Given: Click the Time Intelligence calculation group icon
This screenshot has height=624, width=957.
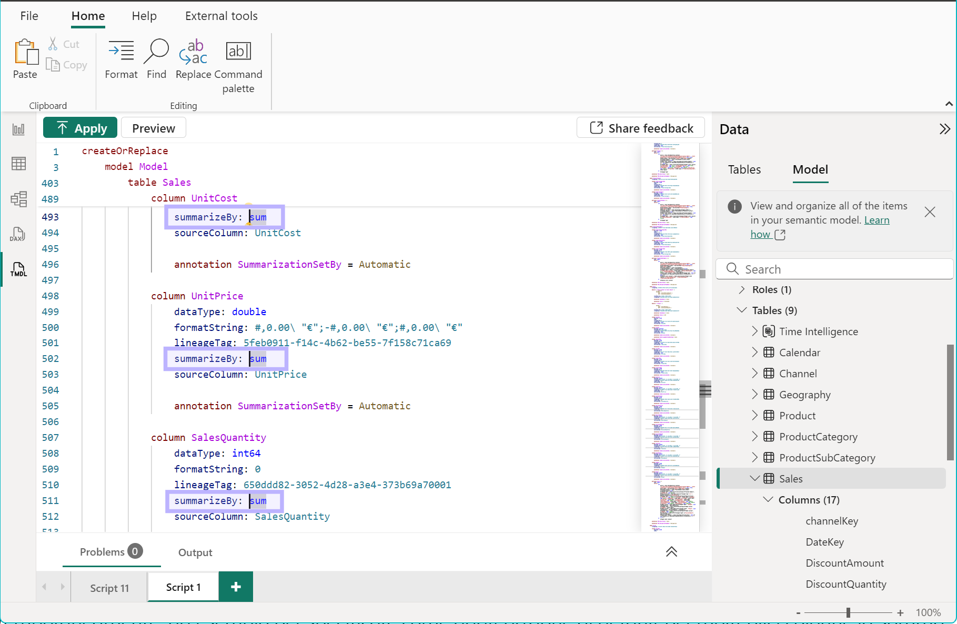Looking at the screenshot, I should click(769, 331).
